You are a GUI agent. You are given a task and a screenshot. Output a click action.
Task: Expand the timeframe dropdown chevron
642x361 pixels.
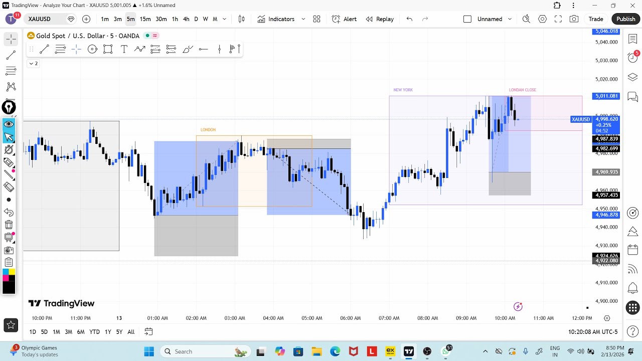click(224, 19)
